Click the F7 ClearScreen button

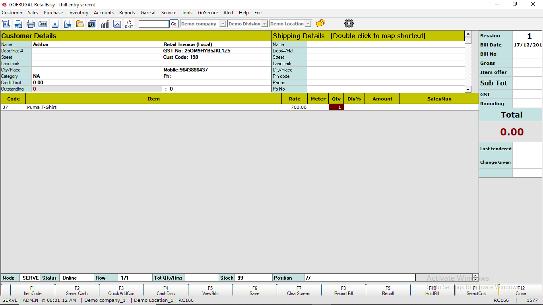click(x=299, y=291)
